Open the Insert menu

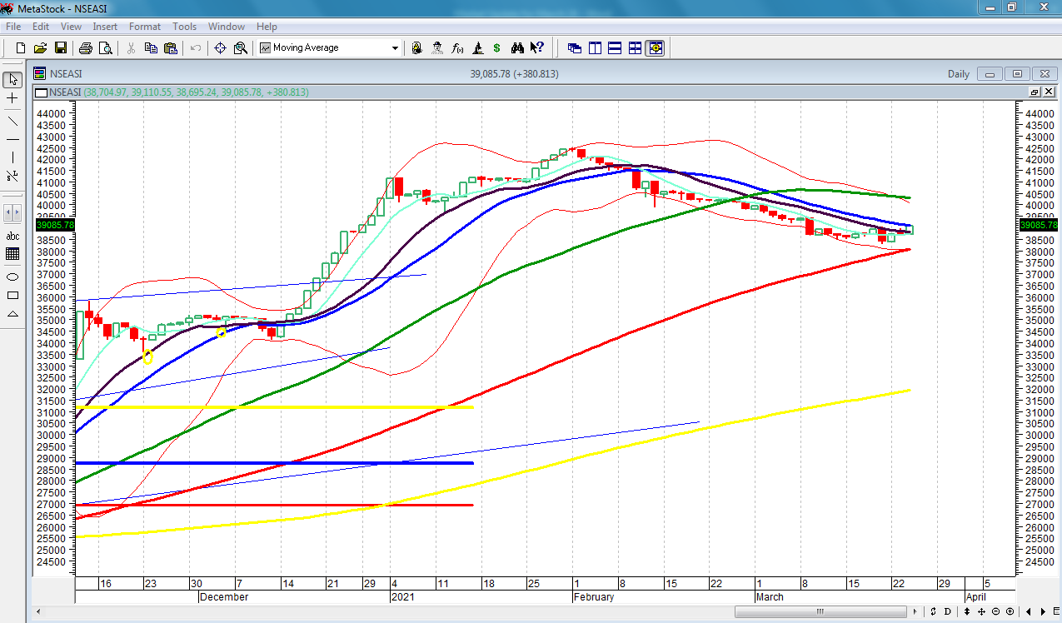click(105, 27)
